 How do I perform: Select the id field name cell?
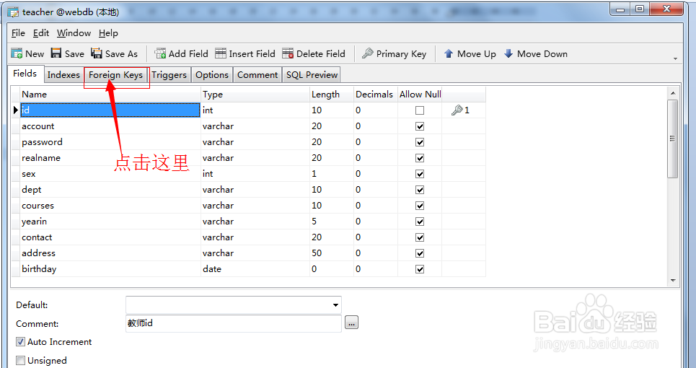(x=110, y=110)
